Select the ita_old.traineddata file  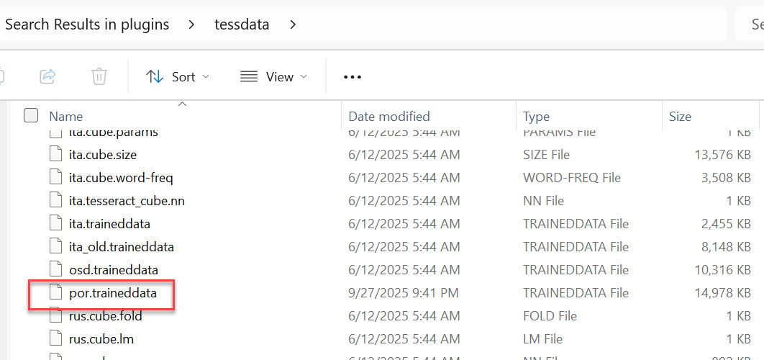[121, 247]
